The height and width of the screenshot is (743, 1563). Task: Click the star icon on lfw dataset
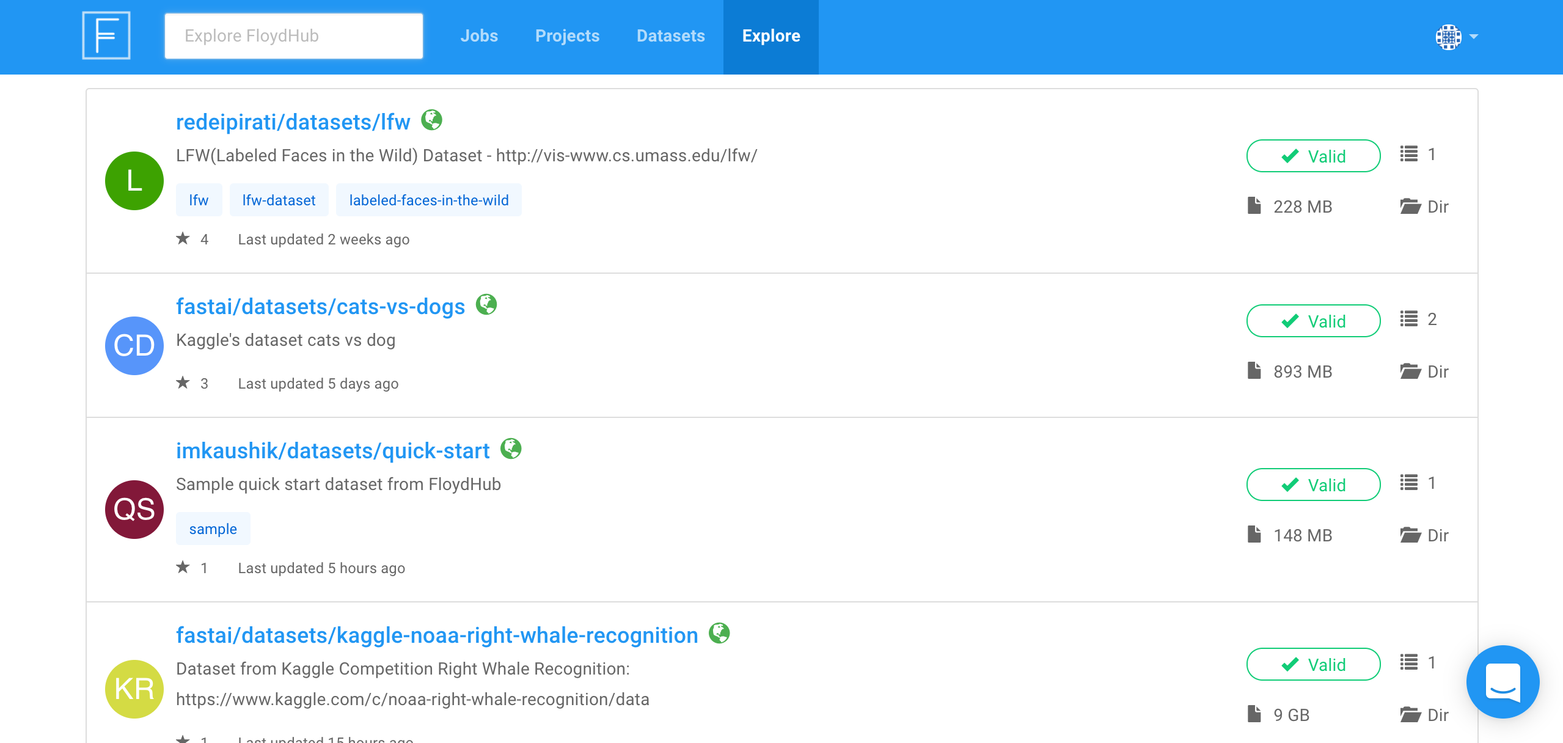(x=183, y=238)
